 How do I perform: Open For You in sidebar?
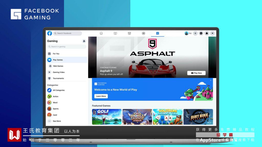pos(67,54)
